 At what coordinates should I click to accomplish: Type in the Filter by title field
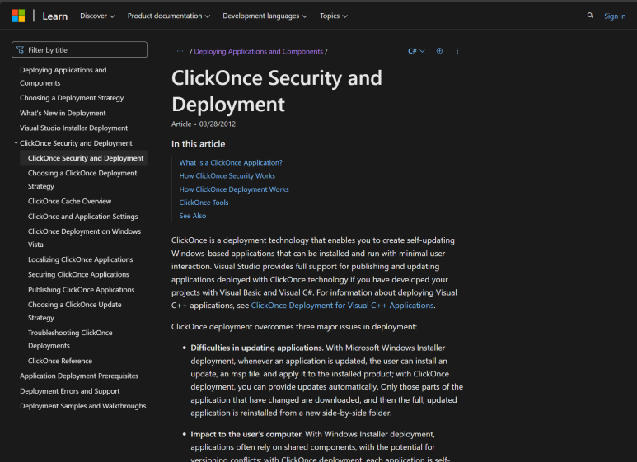pos(84,50)
